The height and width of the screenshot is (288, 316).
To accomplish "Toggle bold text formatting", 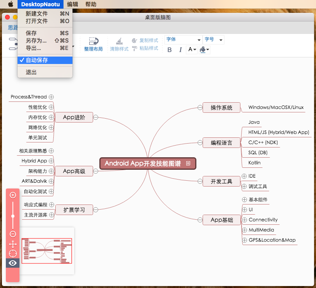I will coord(170,50).
